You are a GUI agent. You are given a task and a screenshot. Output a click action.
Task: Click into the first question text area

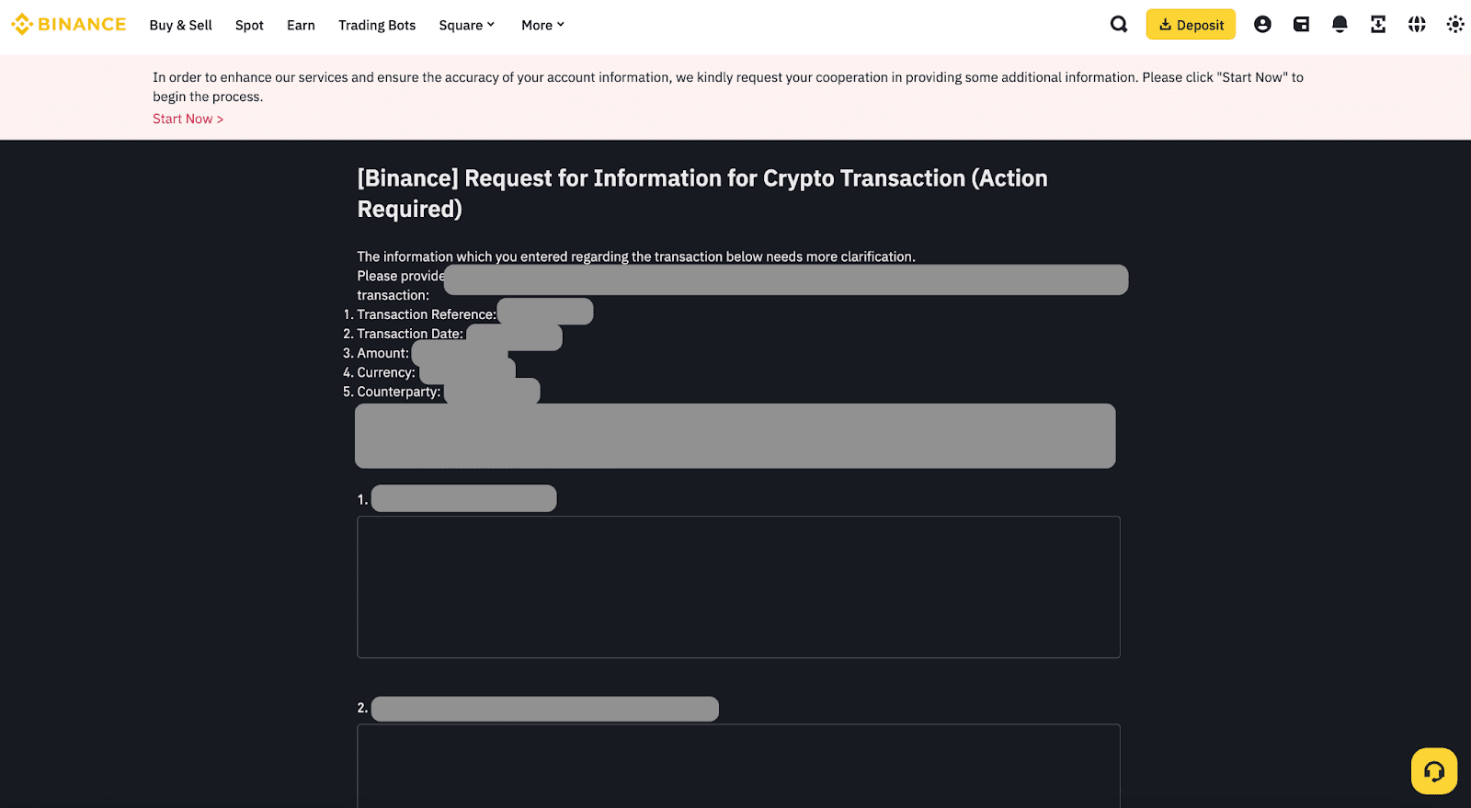click(738, 586)
